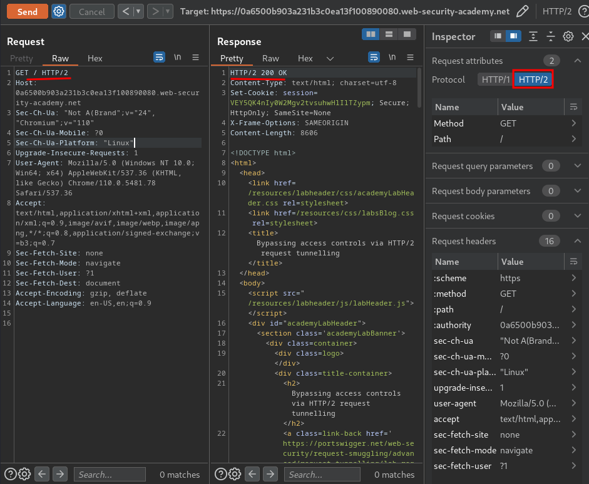
Task: Select top-bottom split layout
Action: point(389,34)
